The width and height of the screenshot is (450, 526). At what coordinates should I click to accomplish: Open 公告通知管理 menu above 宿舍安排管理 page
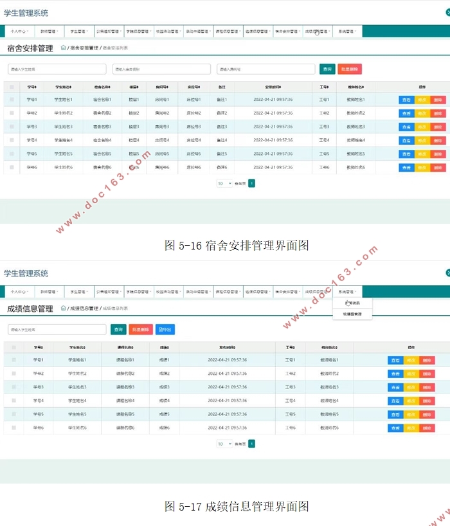(x=109, y=32)
